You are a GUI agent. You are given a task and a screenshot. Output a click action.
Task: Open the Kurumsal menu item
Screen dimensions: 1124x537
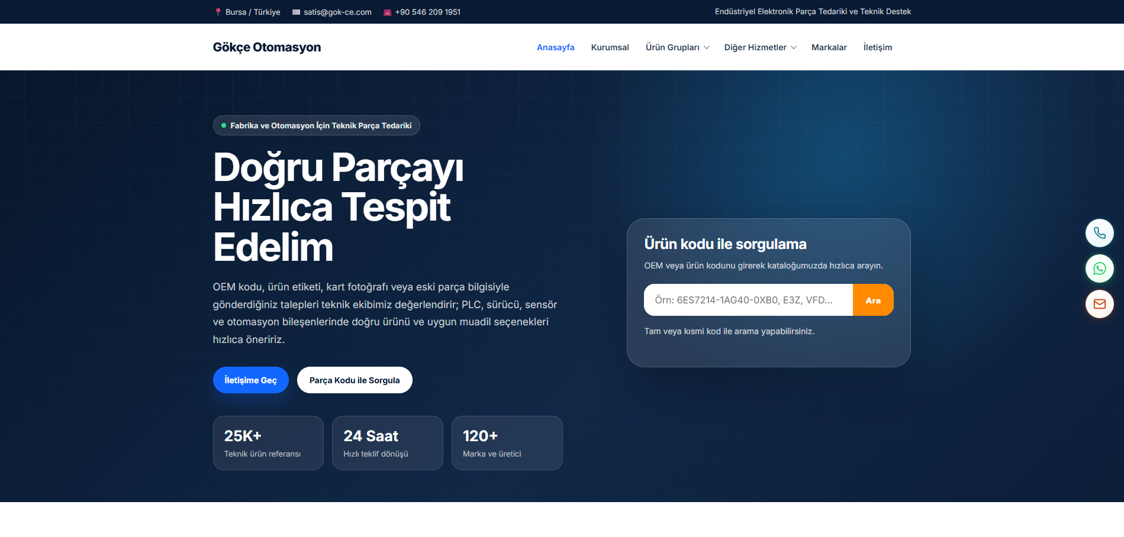610,47
